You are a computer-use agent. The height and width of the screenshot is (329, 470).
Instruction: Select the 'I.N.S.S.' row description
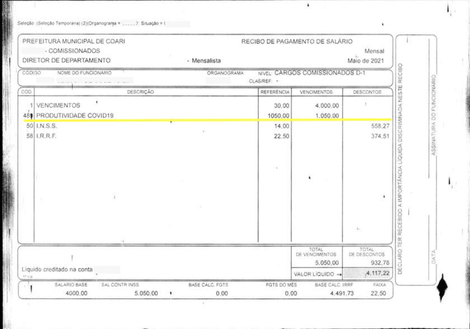point(46,126)
